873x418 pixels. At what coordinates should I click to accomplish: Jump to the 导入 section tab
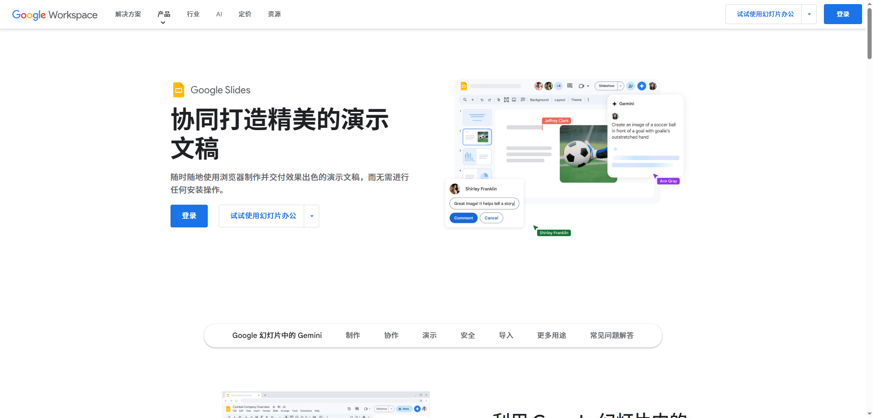[506, 335]
